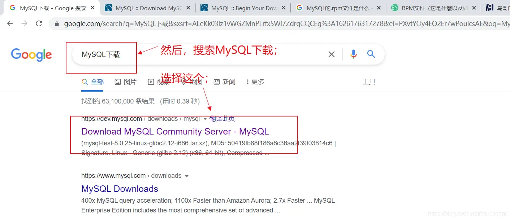Select the 全部 results filter
Viewport: 510px width, 220px height.
coord(93,82)
